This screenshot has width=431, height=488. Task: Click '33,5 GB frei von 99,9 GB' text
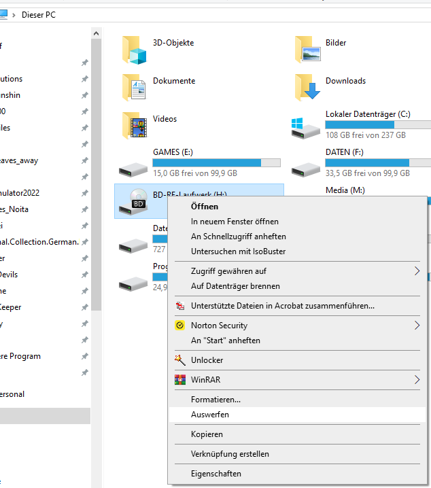(x=368, y=173)
